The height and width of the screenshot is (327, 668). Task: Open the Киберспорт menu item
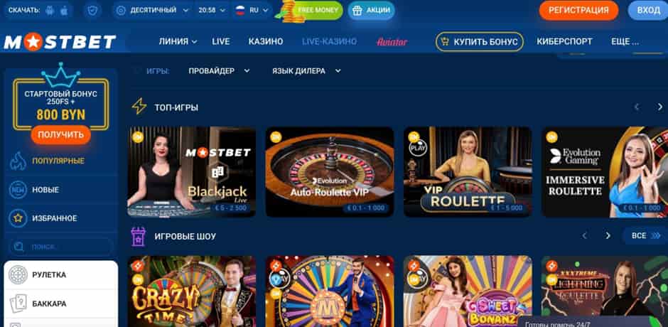564,41
